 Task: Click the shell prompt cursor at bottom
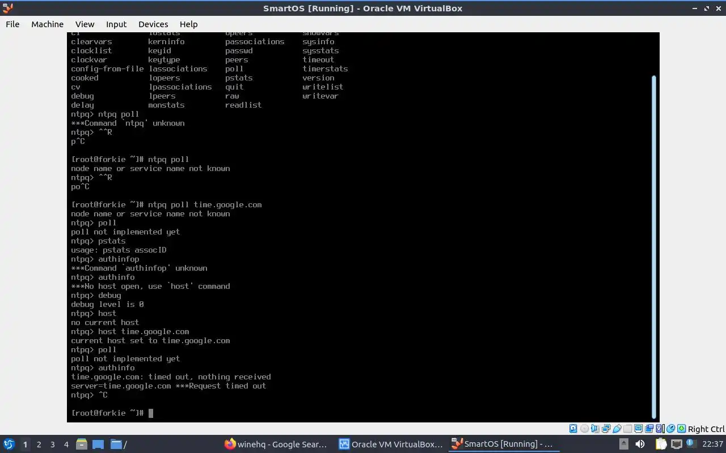click(151, 413)
